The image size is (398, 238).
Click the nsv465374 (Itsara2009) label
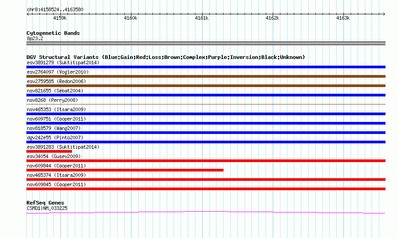[56, 175]
